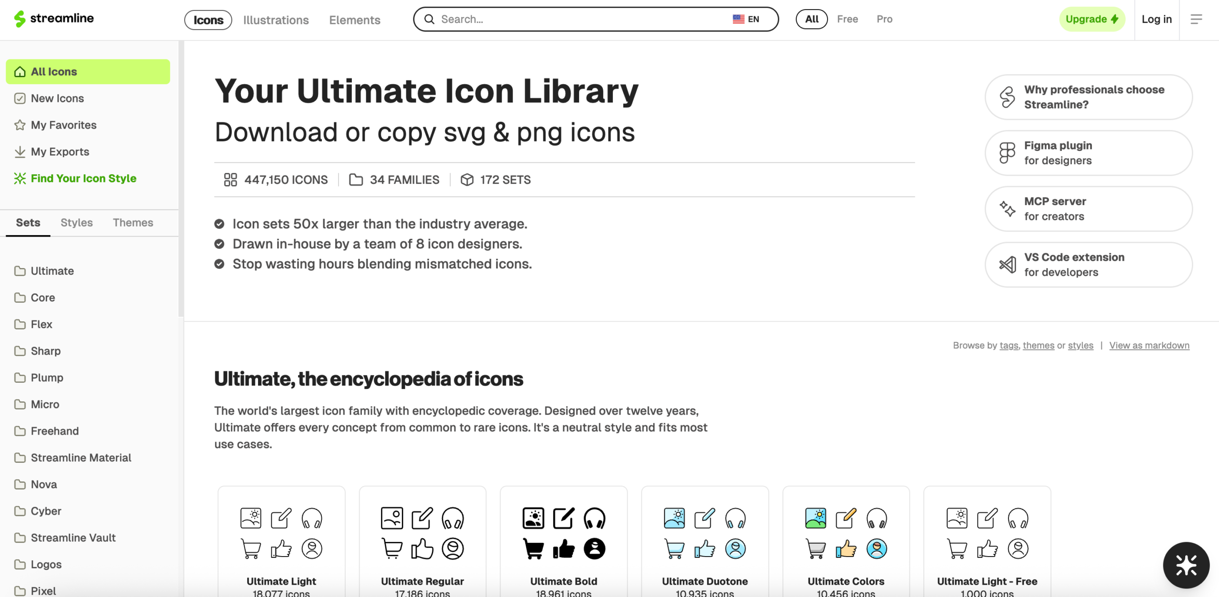
Task: Click the 447,150 ICONS stat
Action: 276,179
